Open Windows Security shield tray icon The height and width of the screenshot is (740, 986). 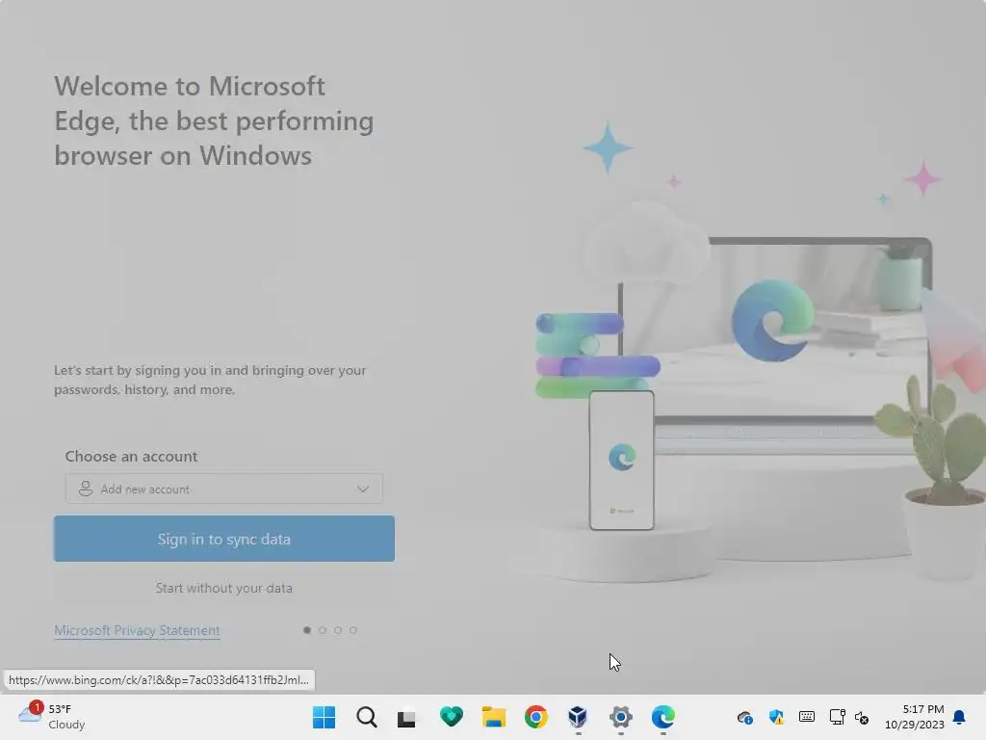pyautogui.click(x=777, y=717)
